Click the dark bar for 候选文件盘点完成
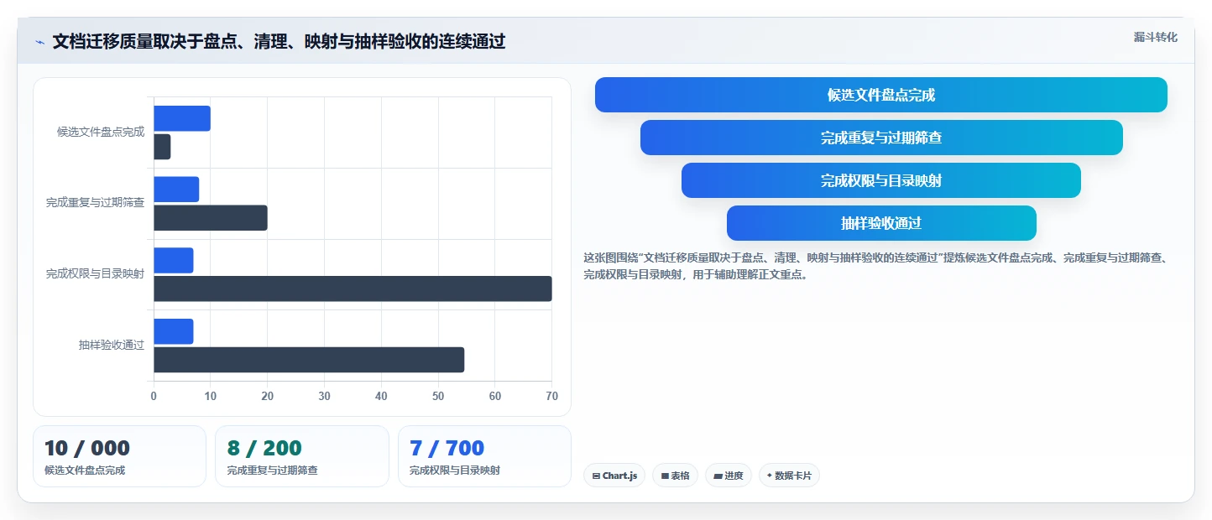Screen dimensions: 1212x520 click(162, 147)
